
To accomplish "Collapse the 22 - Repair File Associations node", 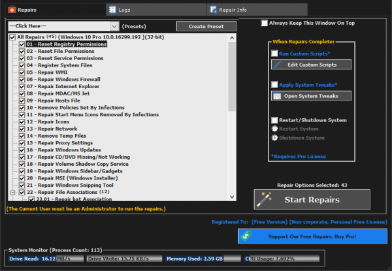I will (13, 193).
